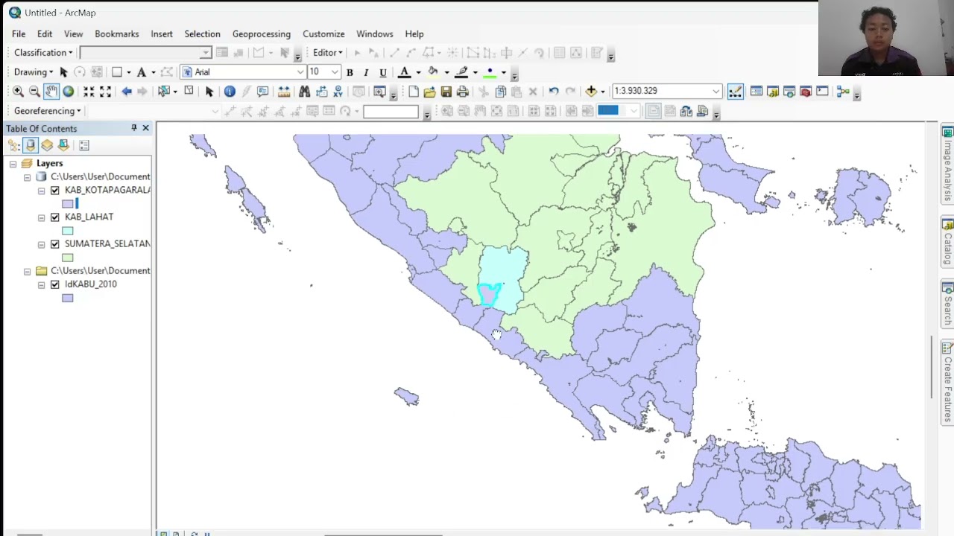Collapse the KAB_LAHAT layer legend

(42, 217)
